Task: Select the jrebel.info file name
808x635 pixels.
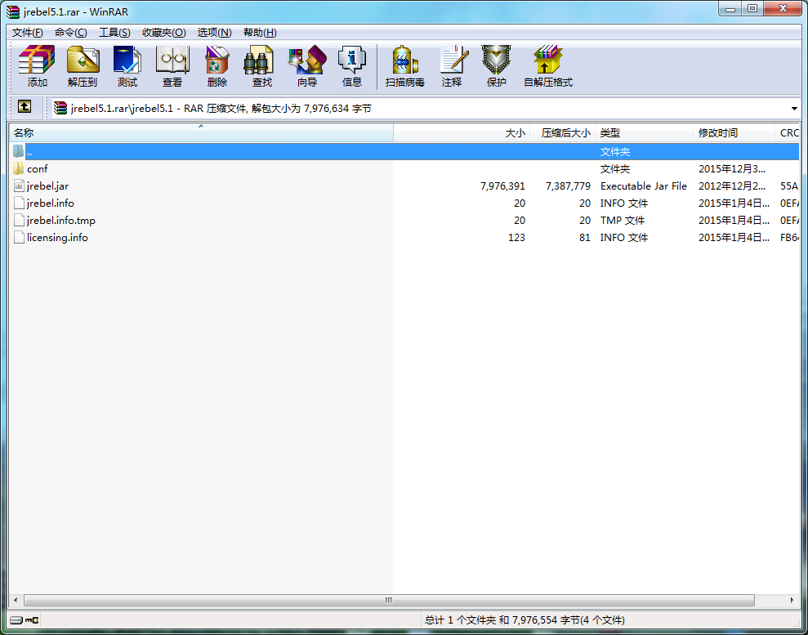Action: click(x=51, y=203)
